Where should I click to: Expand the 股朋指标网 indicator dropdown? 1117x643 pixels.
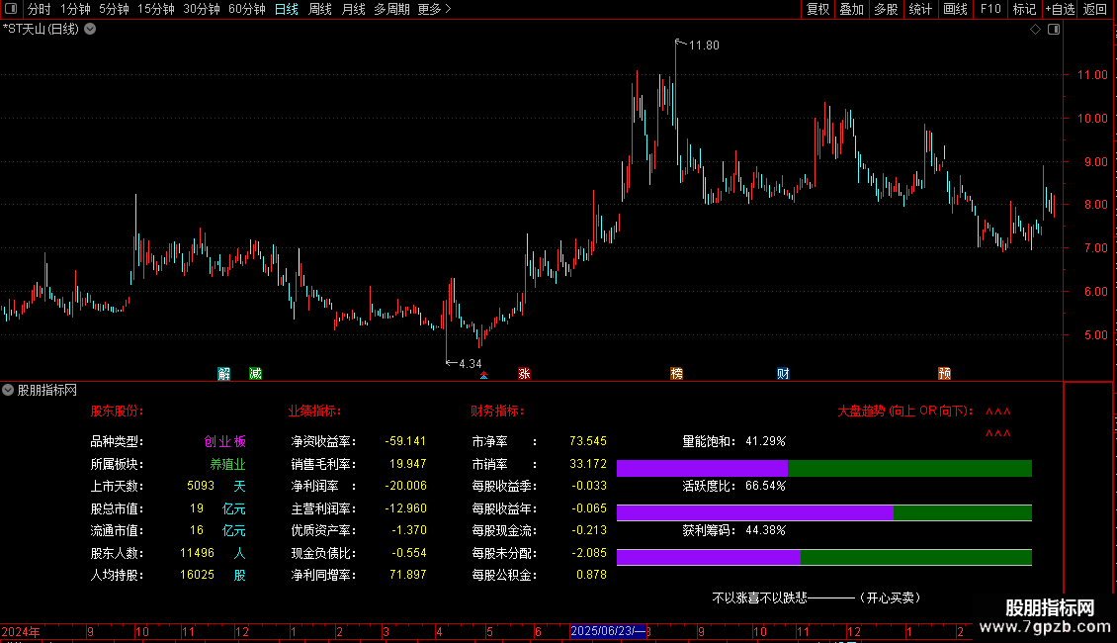coord(8,390)
